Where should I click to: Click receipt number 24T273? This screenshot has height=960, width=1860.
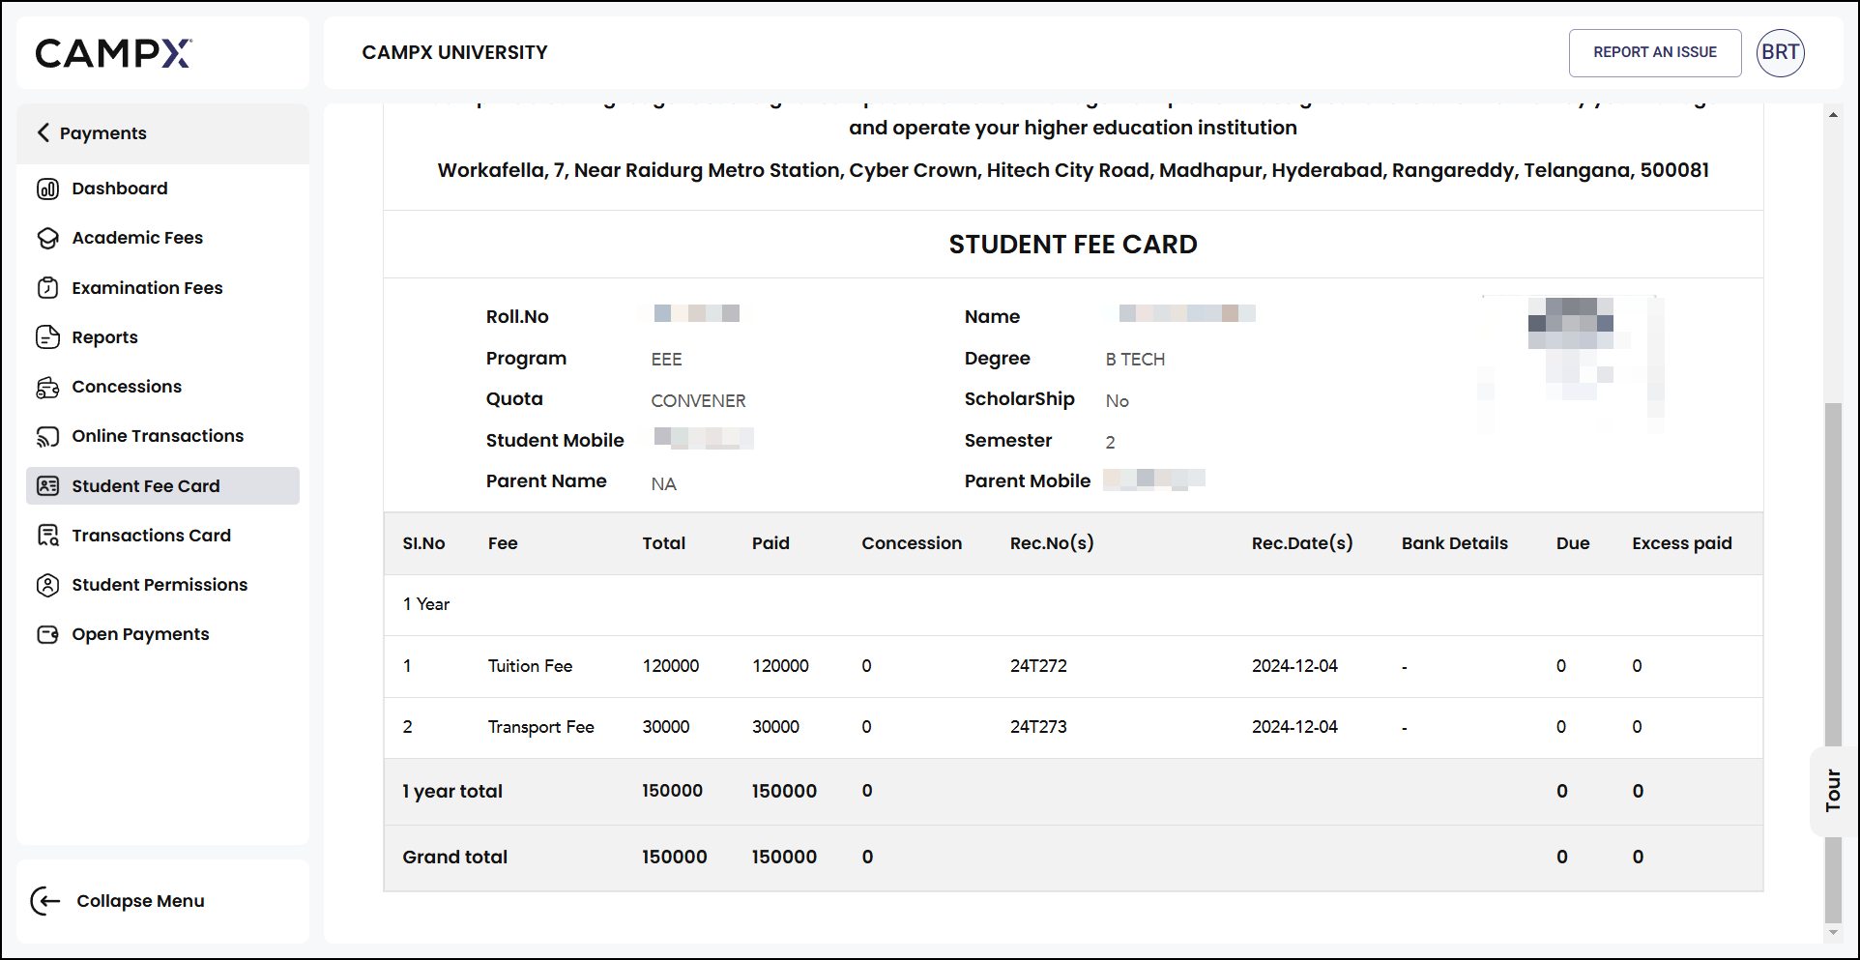[x=1038, y=727]
